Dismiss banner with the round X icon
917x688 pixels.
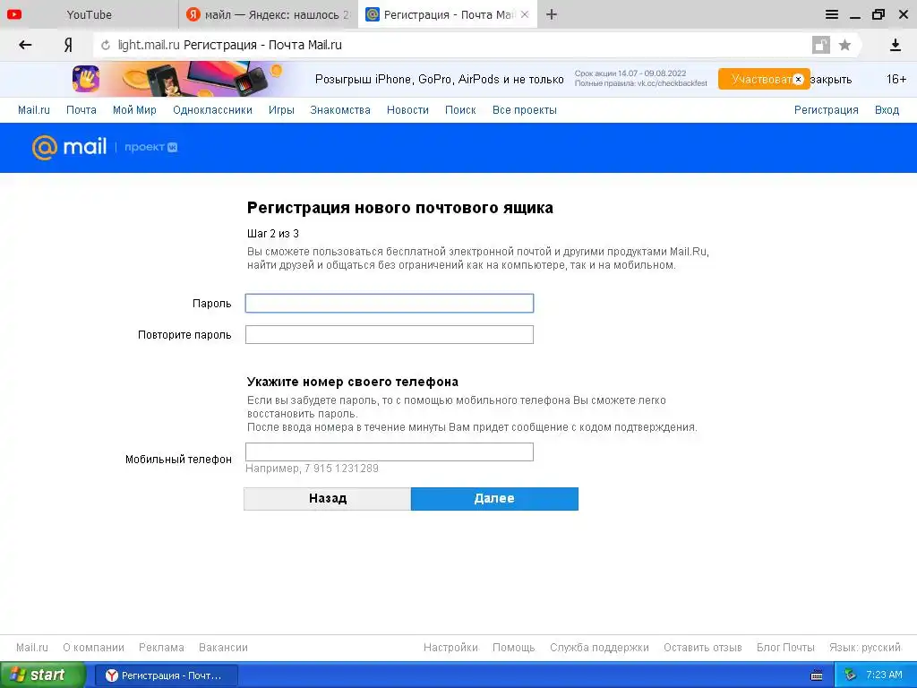tap(798, 80)
